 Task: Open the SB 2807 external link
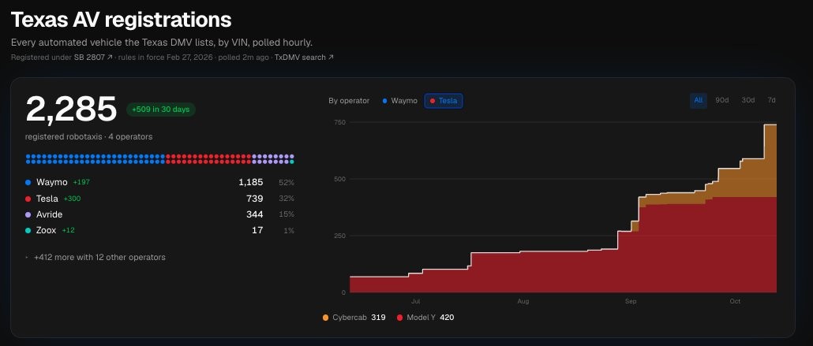(93, 57)
